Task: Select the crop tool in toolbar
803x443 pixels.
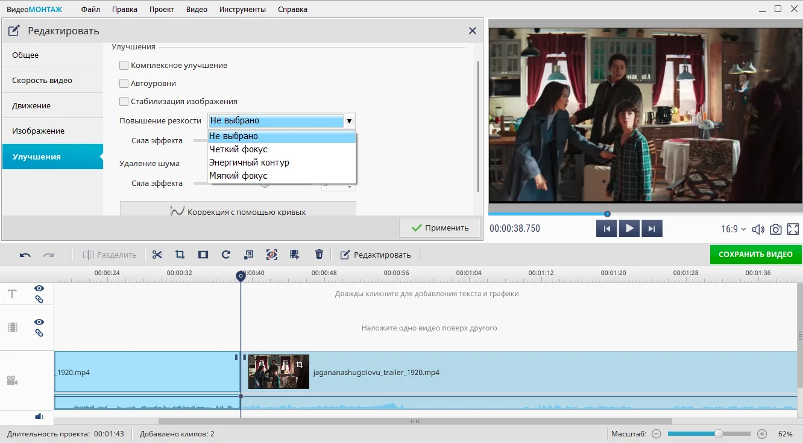Action: point(180,255)
